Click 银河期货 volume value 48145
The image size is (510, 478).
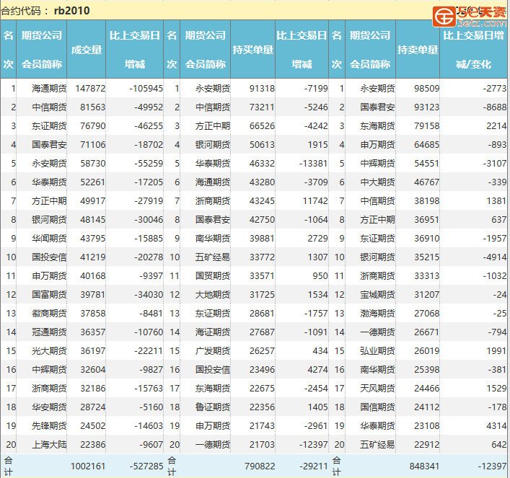(93, 220)
